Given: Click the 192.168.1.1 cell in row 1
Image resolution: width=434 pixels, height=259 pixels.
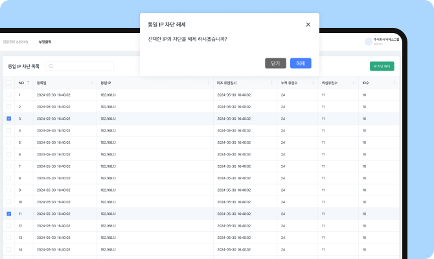Looking at the screenshot, I should coord(108,95).
